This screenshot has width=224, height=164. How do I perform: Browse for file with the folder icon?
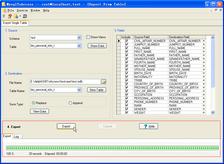(x=103, y=82)
